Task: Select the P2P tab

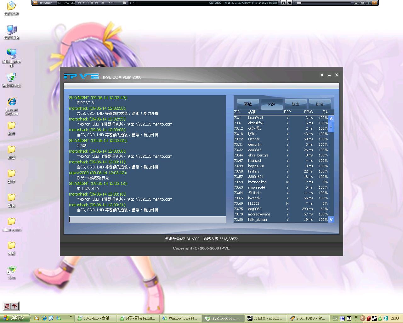Action: [x=272, y=104]
